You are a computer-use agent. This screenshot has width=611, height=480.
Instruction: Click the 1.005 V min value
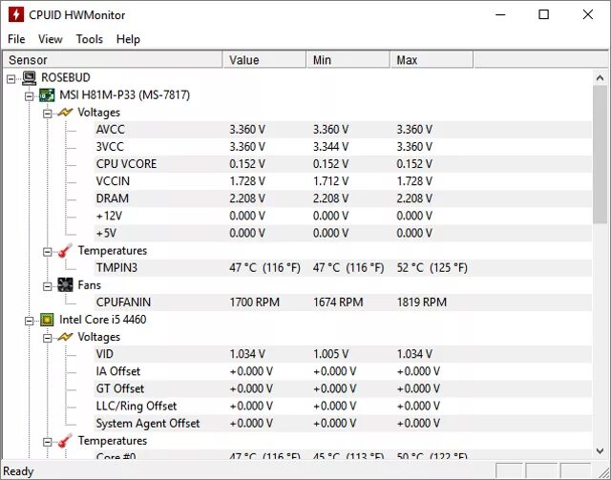pyautogui.click(x=331, y=354)
